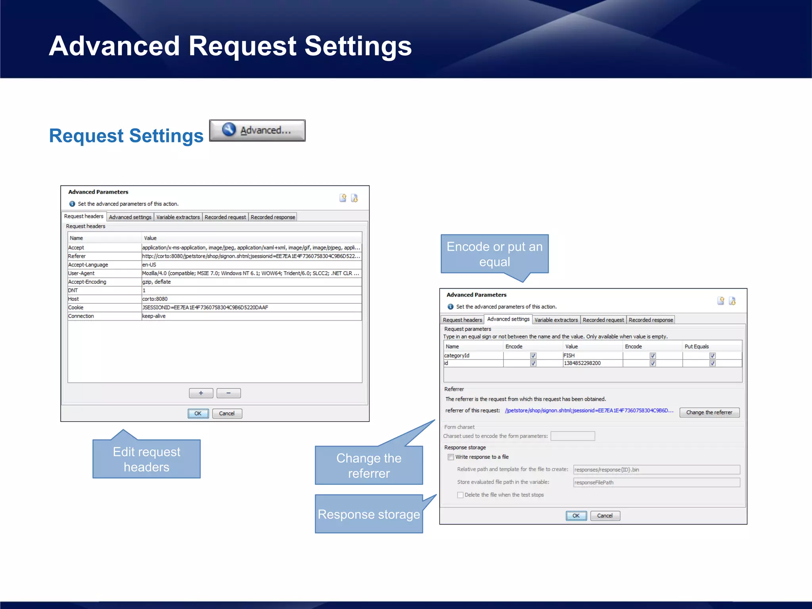Viewport: 812px width, 609px height.
Task: Select the categoryId parameter name cell
Action: (x=473, y=356)
